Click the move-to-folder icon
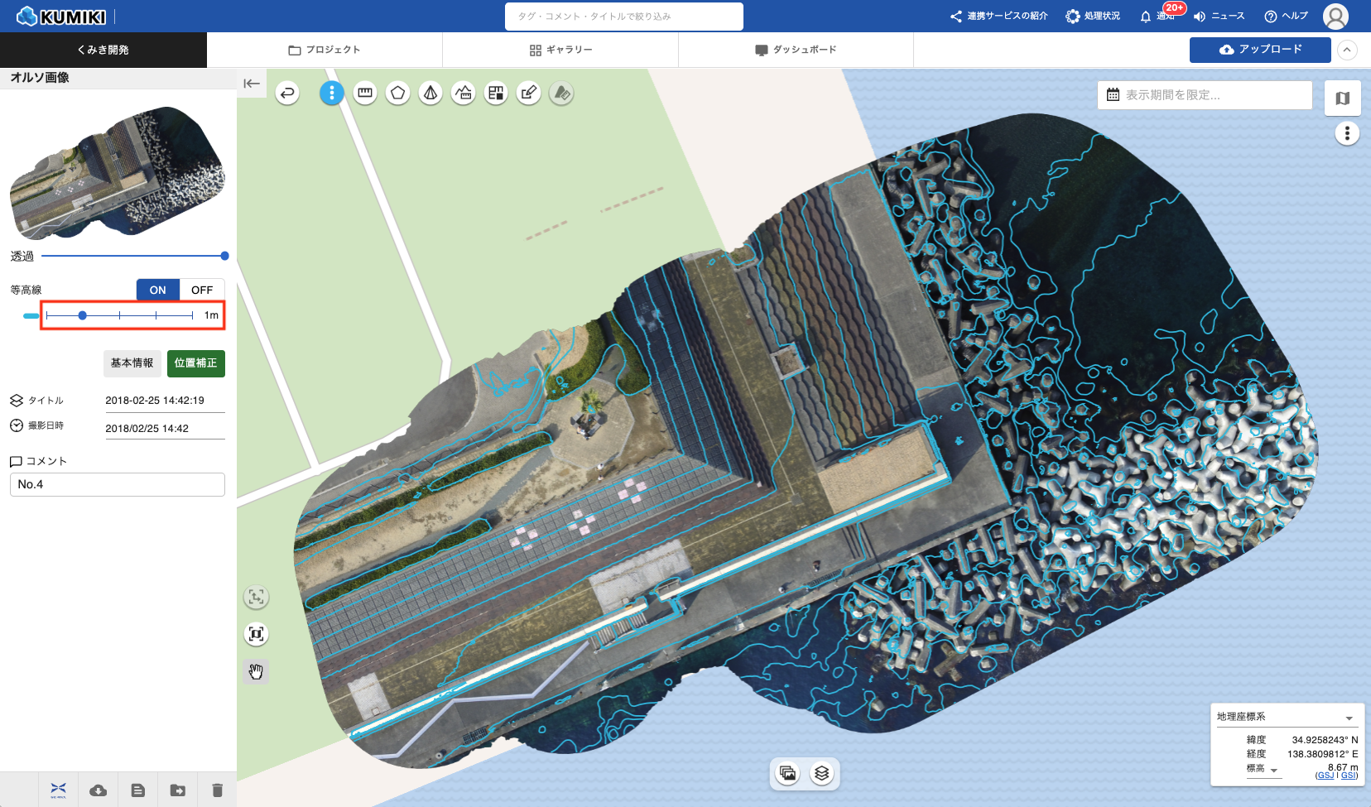Viewport: 1371px width, 807px height. tap(177, 790)
